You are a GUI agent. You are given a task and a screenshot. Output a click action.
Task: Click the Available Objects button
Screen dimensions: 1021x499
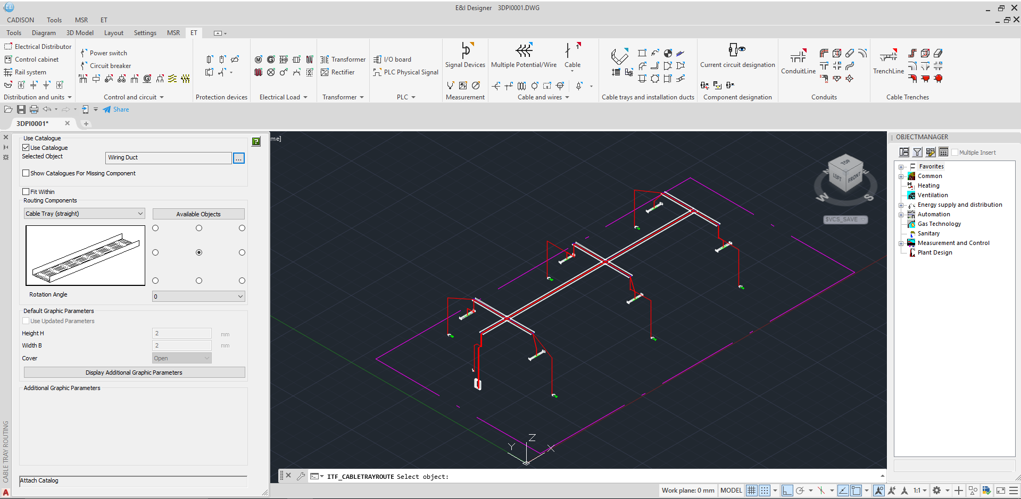coord(198,214)
